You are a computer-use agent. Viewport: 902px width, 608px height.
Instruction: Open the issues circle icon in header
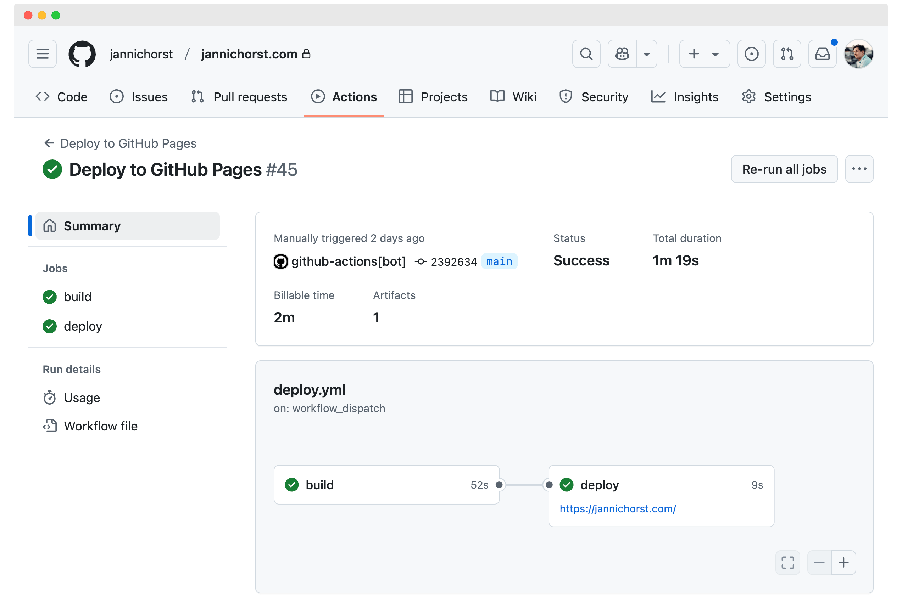click(x=751, y=54)
